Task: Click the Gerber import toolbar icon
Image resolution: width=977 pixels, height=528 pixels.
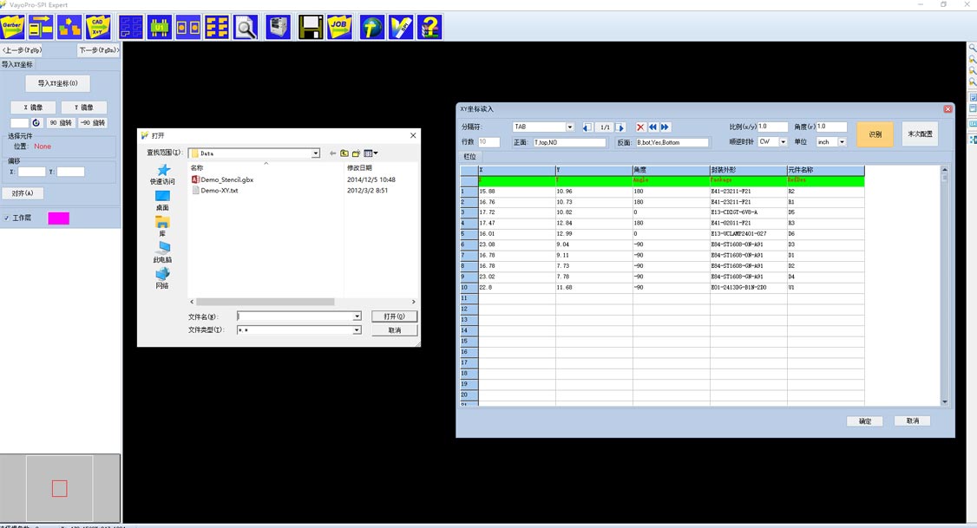Action: 13,27
